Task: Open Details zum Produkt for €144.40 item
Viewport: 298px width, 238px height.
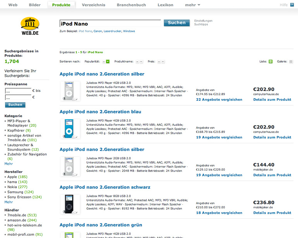Action: pos(272,175)
